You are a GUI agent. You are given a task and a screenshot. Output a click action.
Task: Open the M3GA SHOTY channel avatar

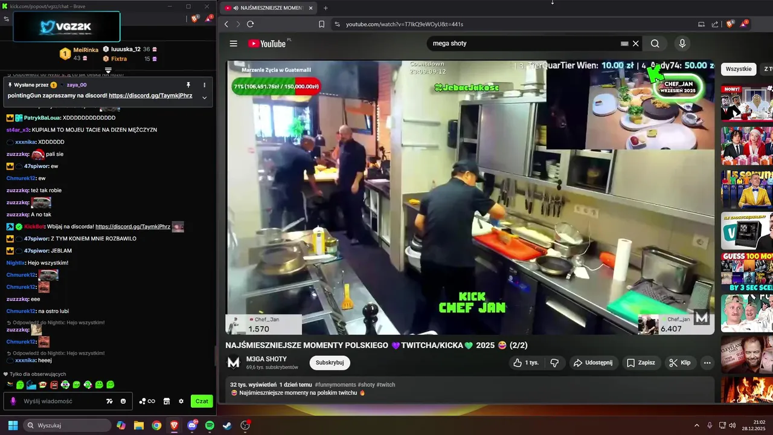[233, 362]
